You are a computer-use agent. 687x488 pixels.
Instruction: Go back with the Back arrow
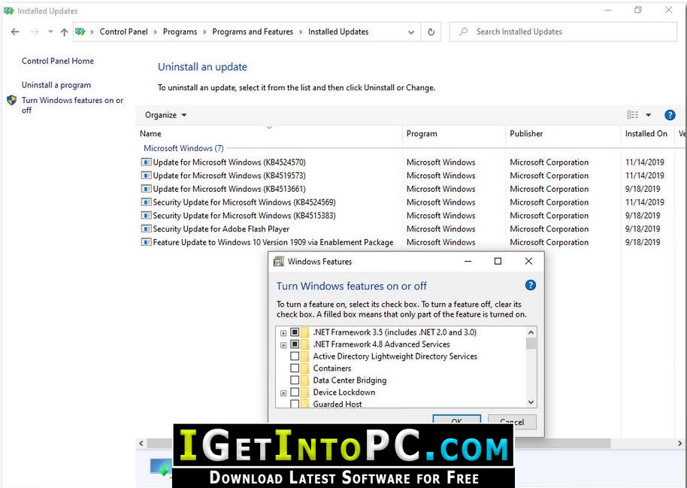click(15, 32)
